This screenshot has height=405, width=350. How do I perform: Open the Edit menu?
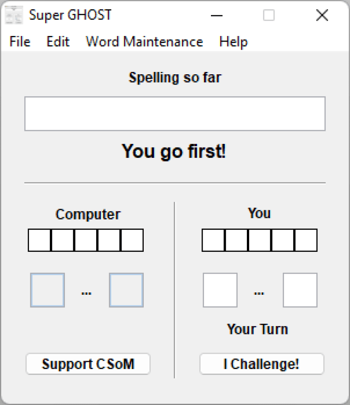(58, 42)
